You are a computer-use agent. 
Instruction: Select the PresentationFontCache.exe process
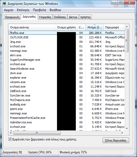[x=66, y=118]
